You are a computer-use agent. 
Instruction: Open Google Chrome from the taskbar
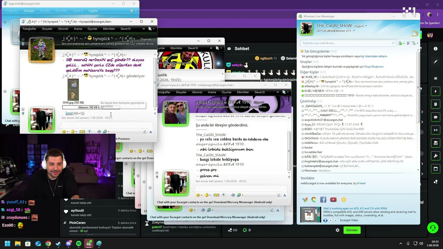[48, 243]
